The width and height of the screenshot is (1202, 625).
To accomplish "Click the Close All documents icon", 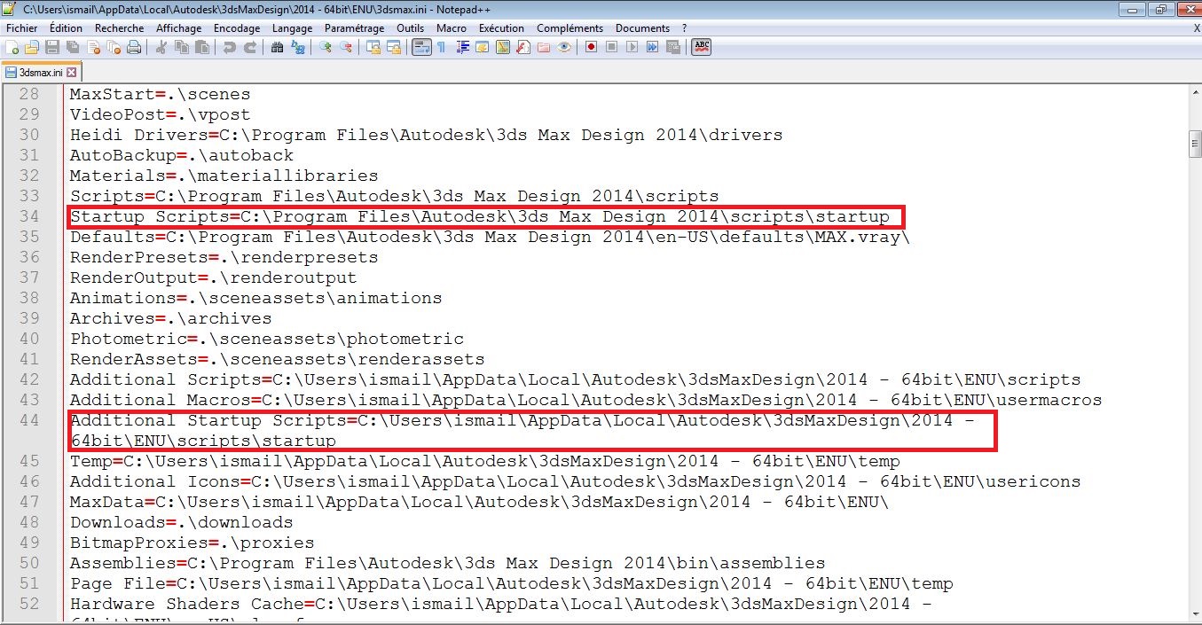I will [x=114, y=47].
